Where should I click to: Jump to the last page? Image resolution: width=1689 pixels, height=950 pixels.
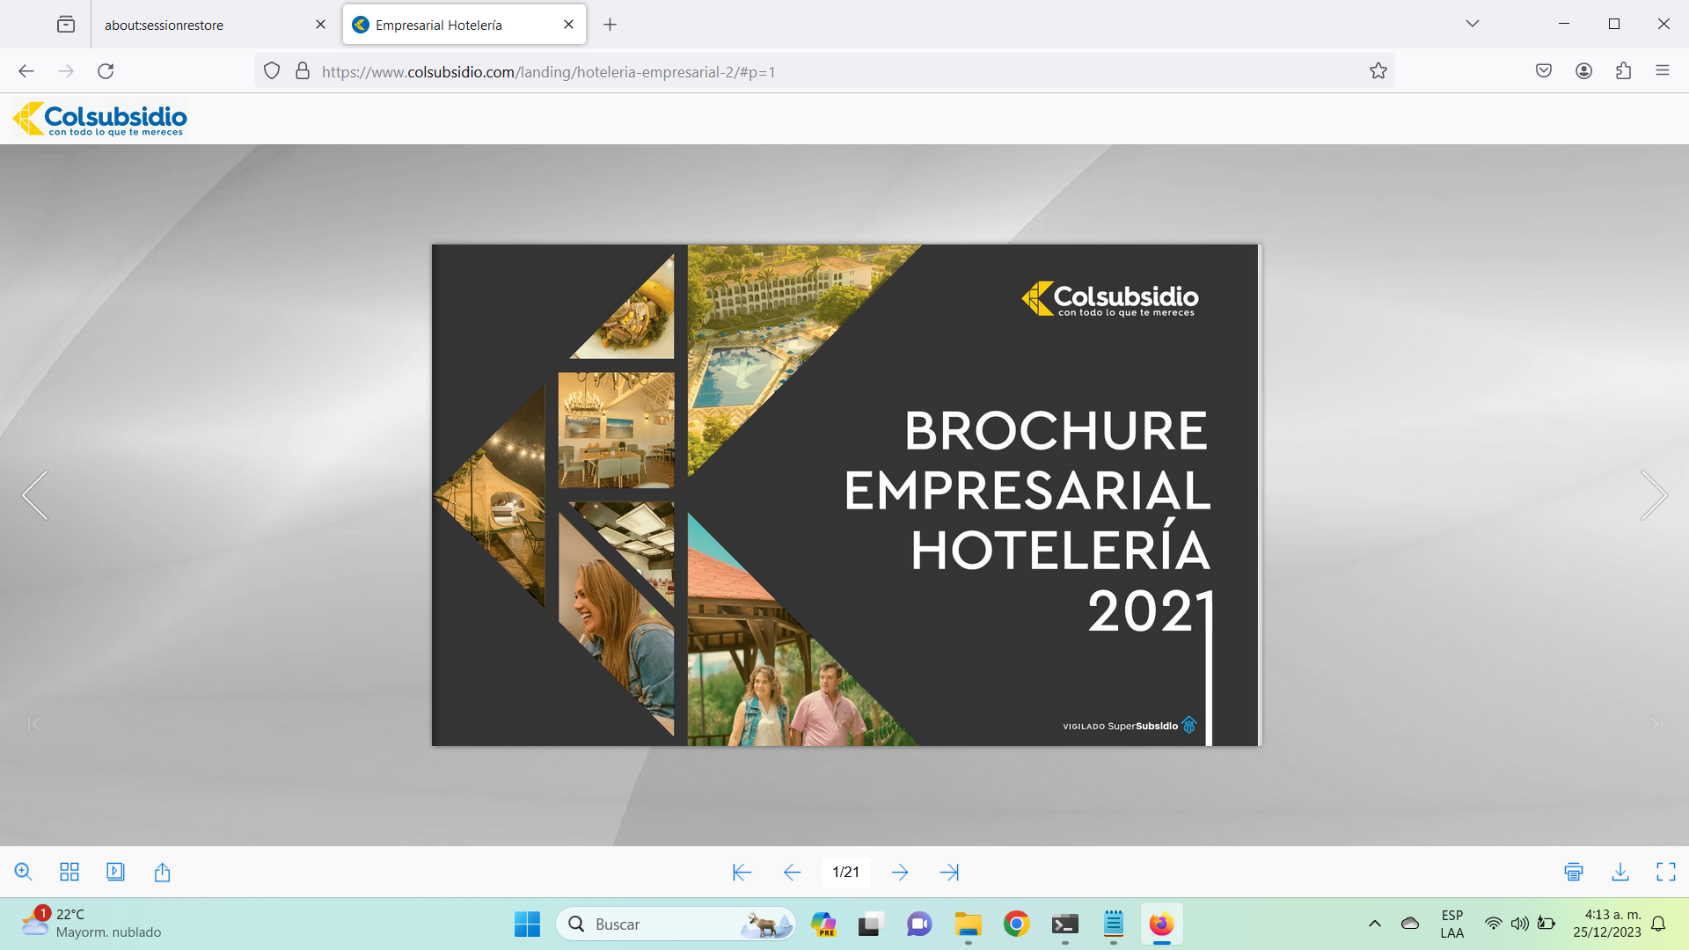click(x=949, y=872)
